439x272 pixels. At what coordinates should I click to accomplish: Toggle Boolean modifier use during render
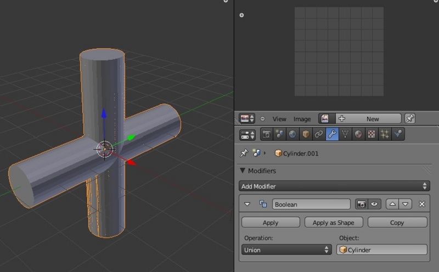point(361,204)
